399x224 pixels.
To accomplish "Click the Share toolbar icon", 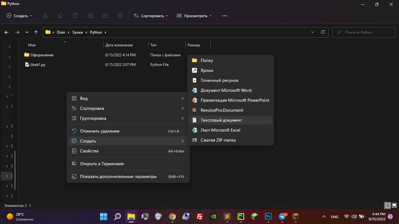I will pos(105,16).
